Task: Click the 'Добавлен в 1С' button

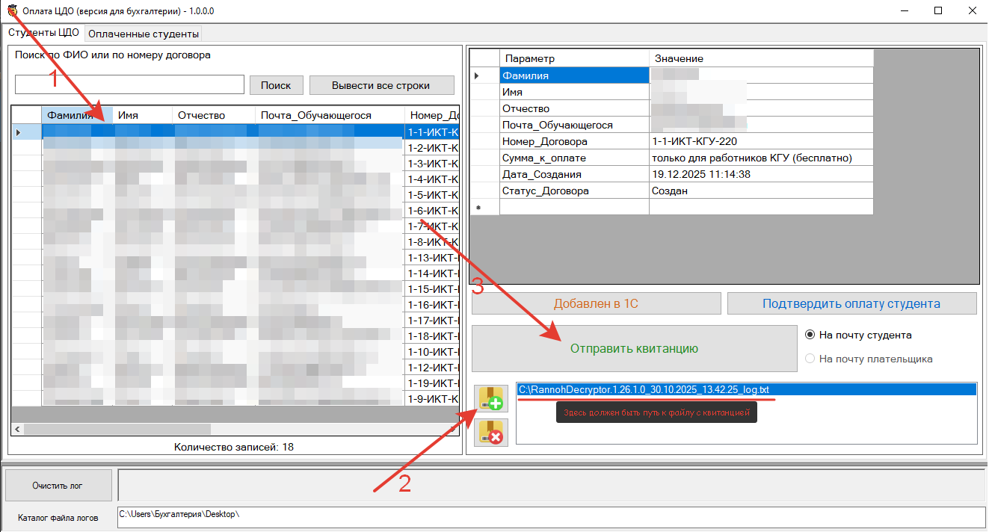Action: [x=596, y=303]
